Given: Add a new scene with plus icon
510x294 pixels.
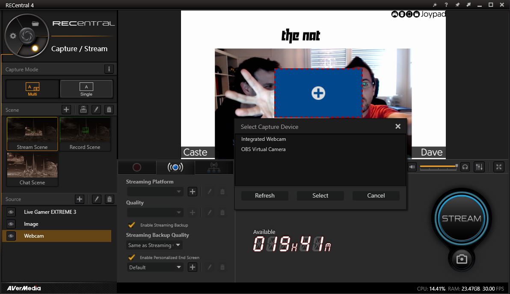Looking at the screenshot, I should [66, 110].
